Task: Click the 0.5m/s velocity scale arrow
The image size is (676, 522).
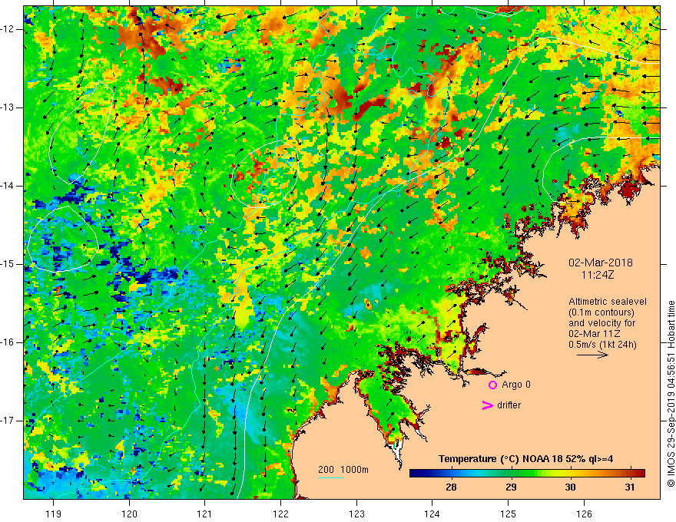Action: tap(592, 355)
